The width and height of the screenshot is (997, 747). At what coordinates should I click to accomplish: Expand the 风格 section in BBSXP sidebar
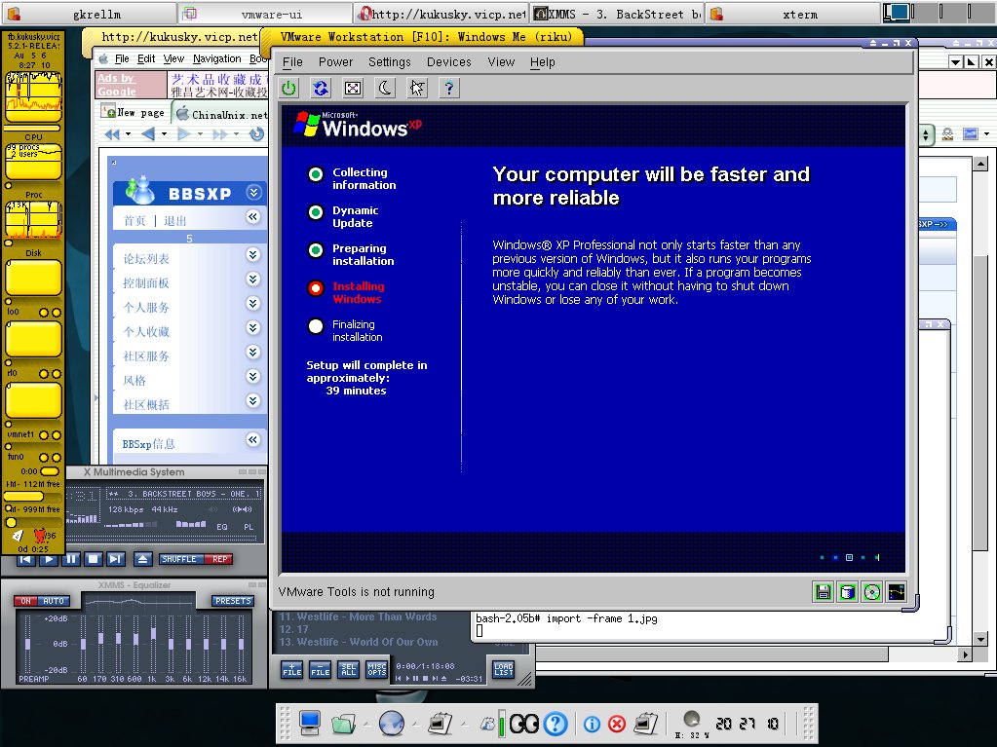[253, 376]
